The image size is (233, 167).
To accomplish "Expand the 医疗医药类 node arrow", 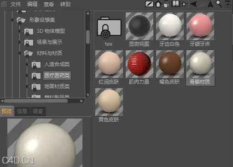I will pos(27,75).
